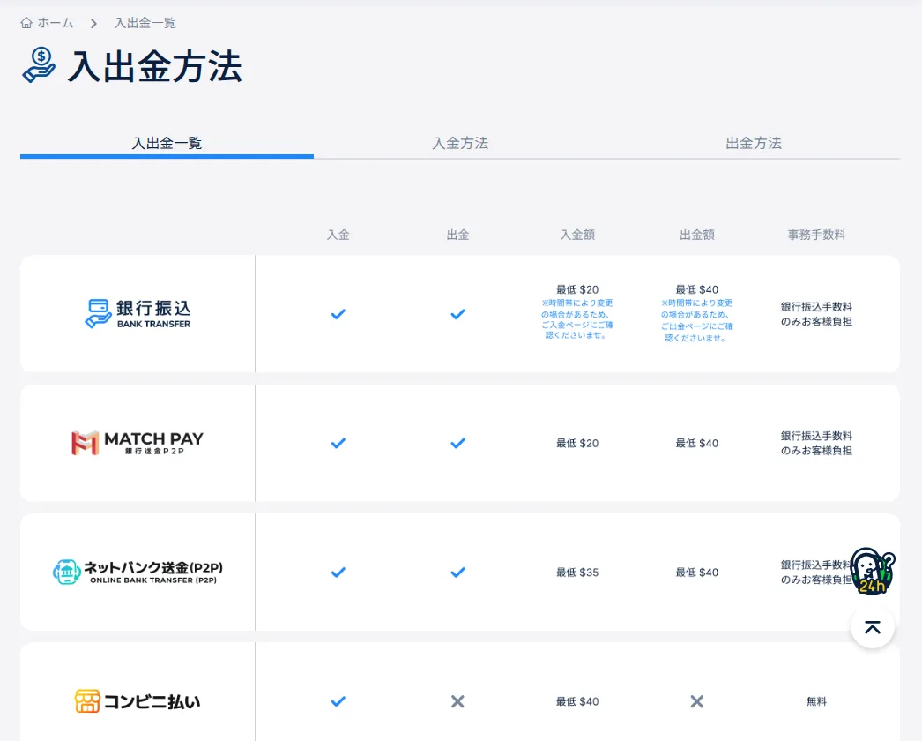Image resolution: width=922 pixels, height=741 pixels.
Task: Click blue withdrawal note in 銀行振込 row
Action: pos(697,320)
